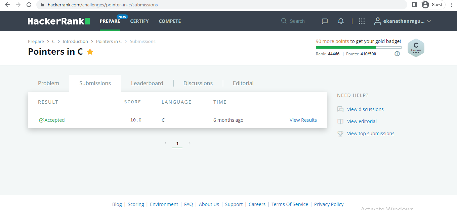Click the HackerRank logo
Viewport: 457px width, 210px height.
click(x=59, y=21)
